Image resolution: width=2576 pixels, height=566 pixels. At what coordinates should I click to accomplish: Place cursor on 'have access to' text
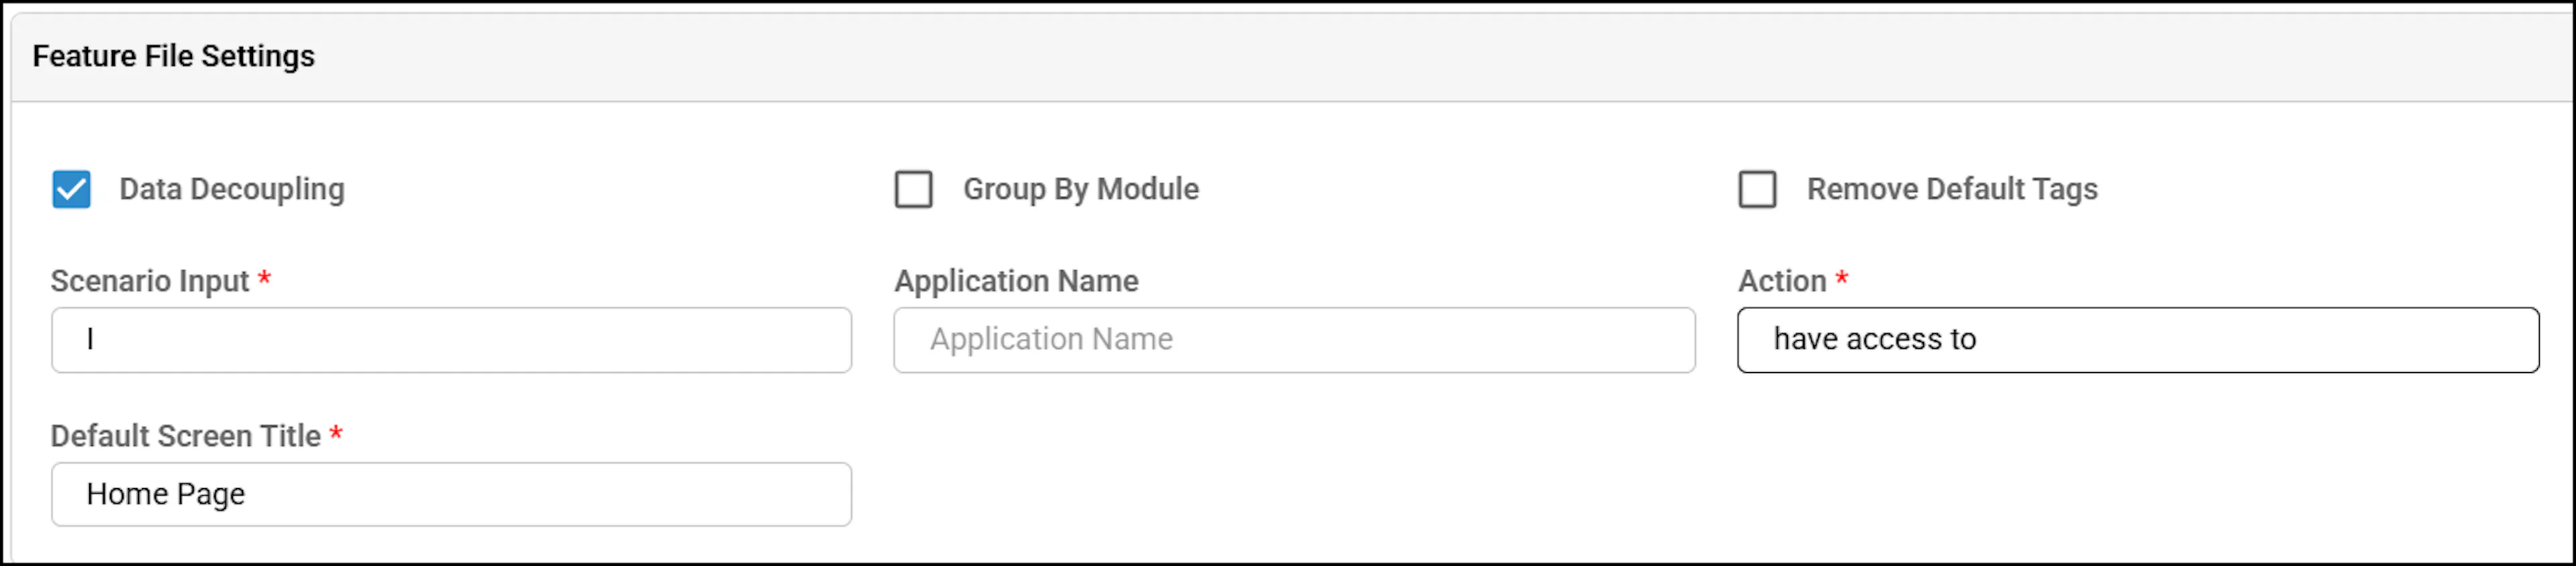(x=1875, y=340)
